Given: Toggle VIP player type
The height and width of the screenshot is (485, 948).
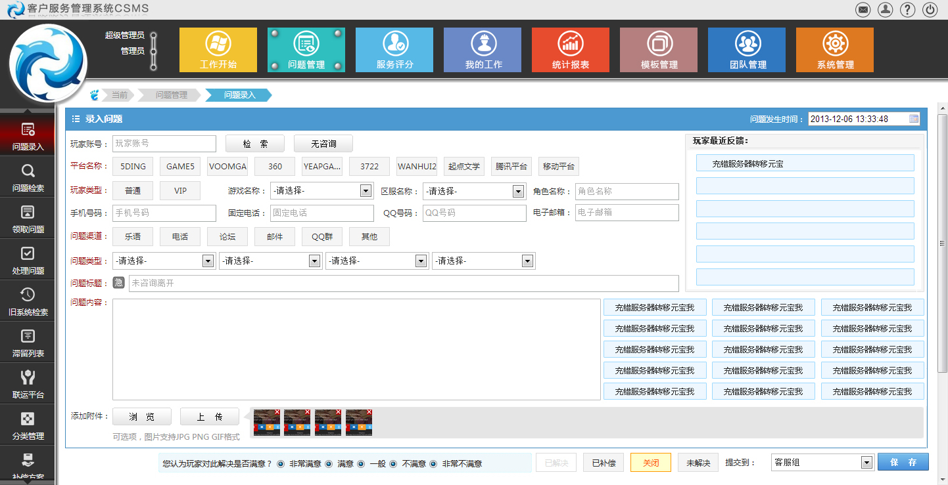Looking at the screenshot, I should pyautogui.click(x=180, y=190).
